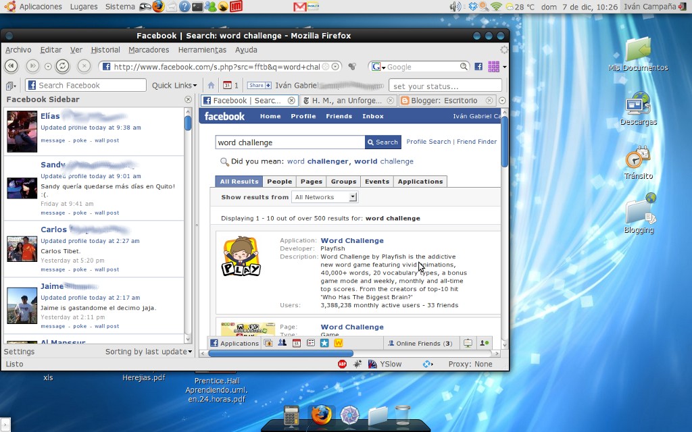Toggle your online status in the chat bar
Viewport: 692px width, 432px height.
click(484, 343)
